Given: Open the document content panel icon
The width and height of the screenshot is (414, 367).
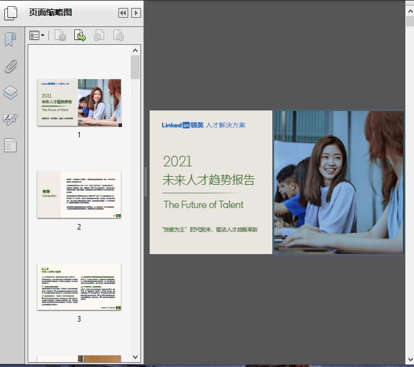Looking at the screenshot, I should click(10, 145).
